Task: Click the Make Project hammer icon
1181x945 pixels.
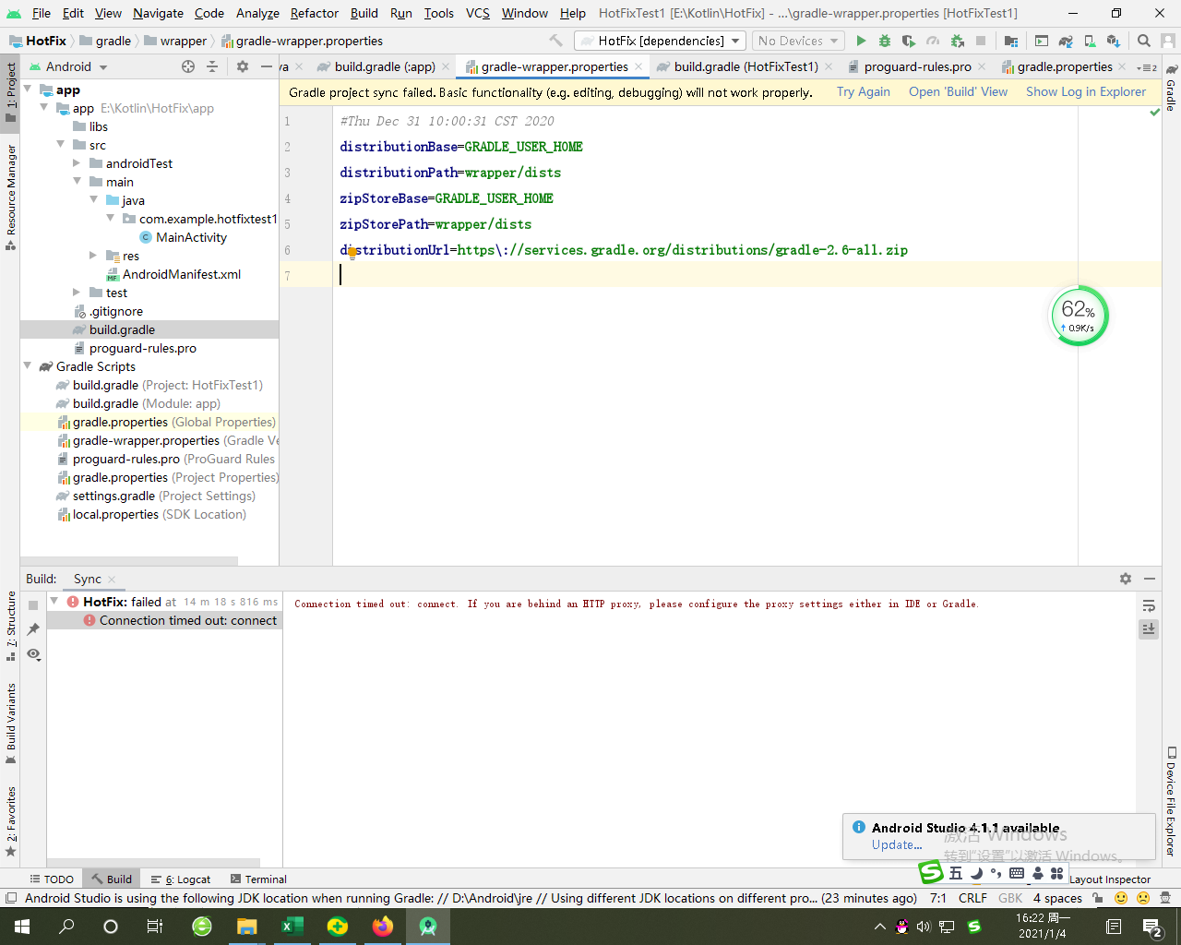Action: [555, 41]
